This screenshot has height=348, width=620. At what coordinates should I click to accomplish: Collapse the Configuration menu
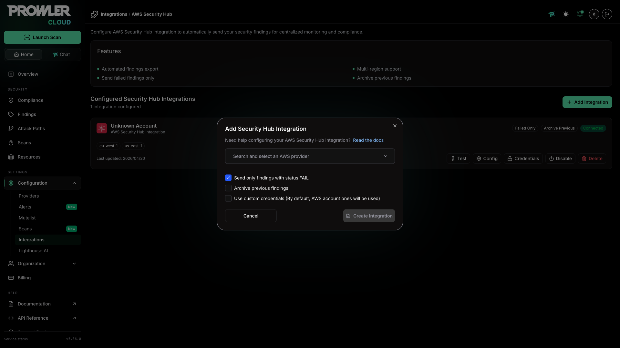tap(42, 183)
